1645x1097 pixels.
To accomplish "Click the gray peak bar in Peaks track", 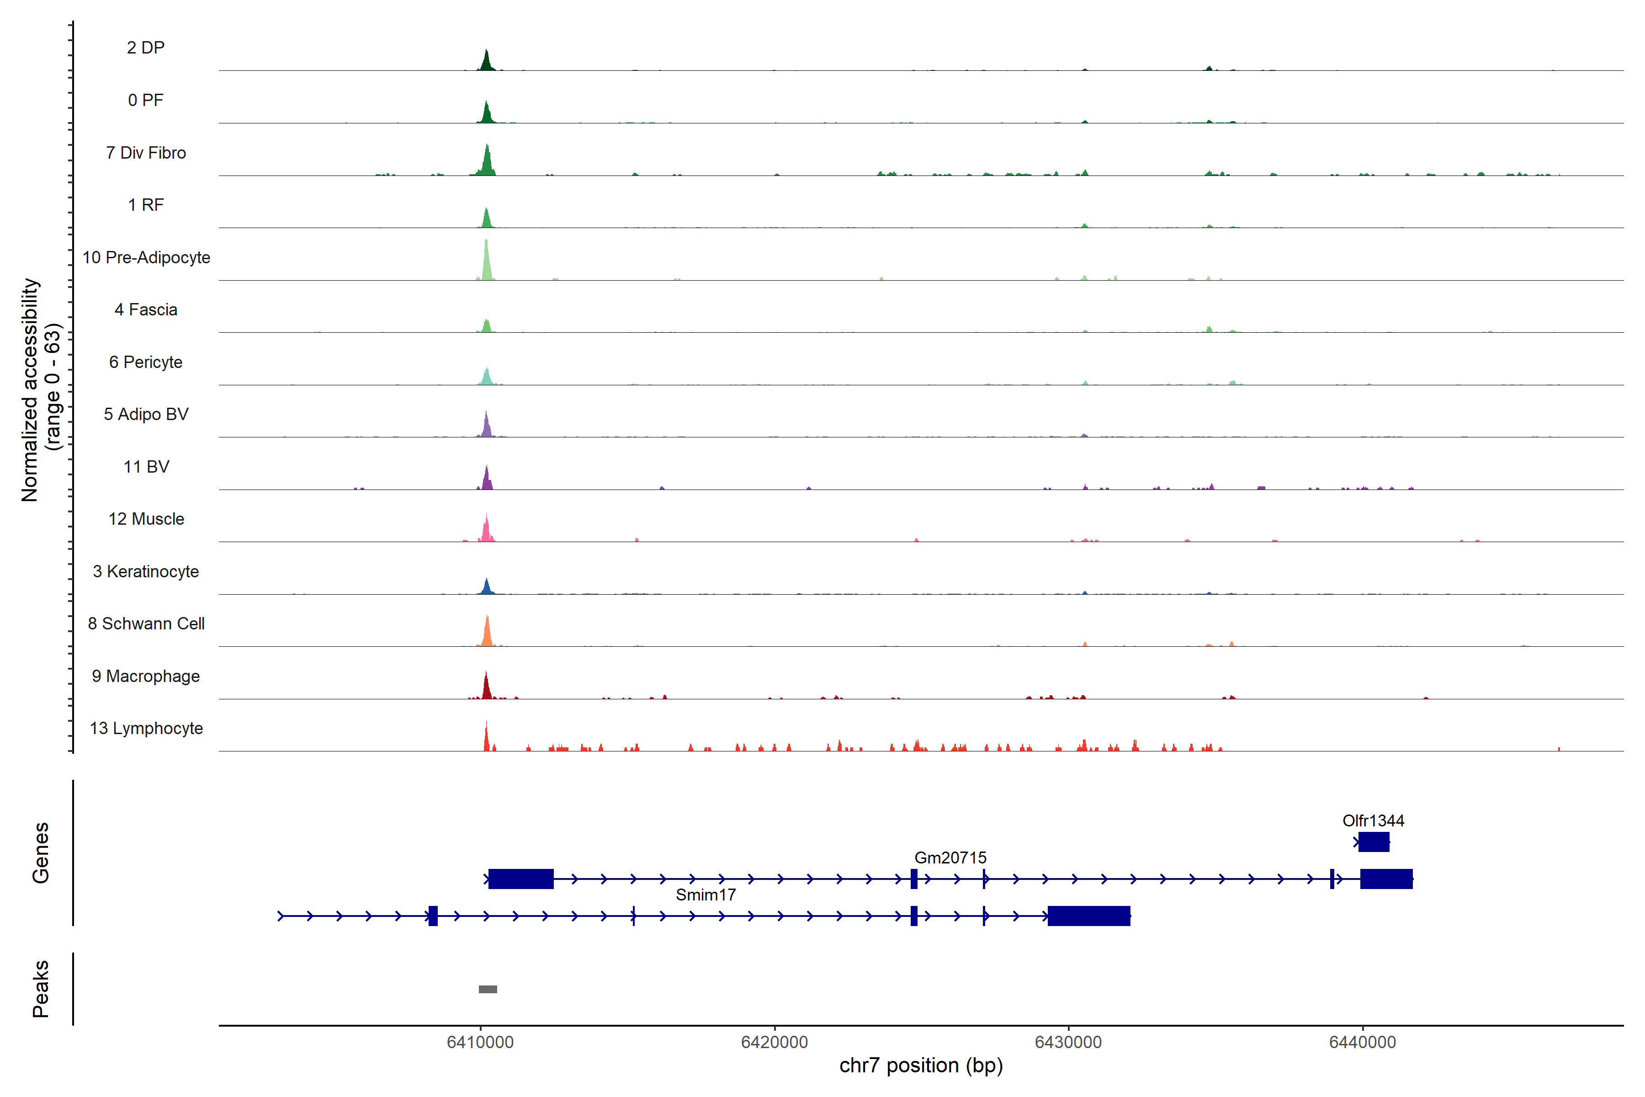I will click(488, 989).
